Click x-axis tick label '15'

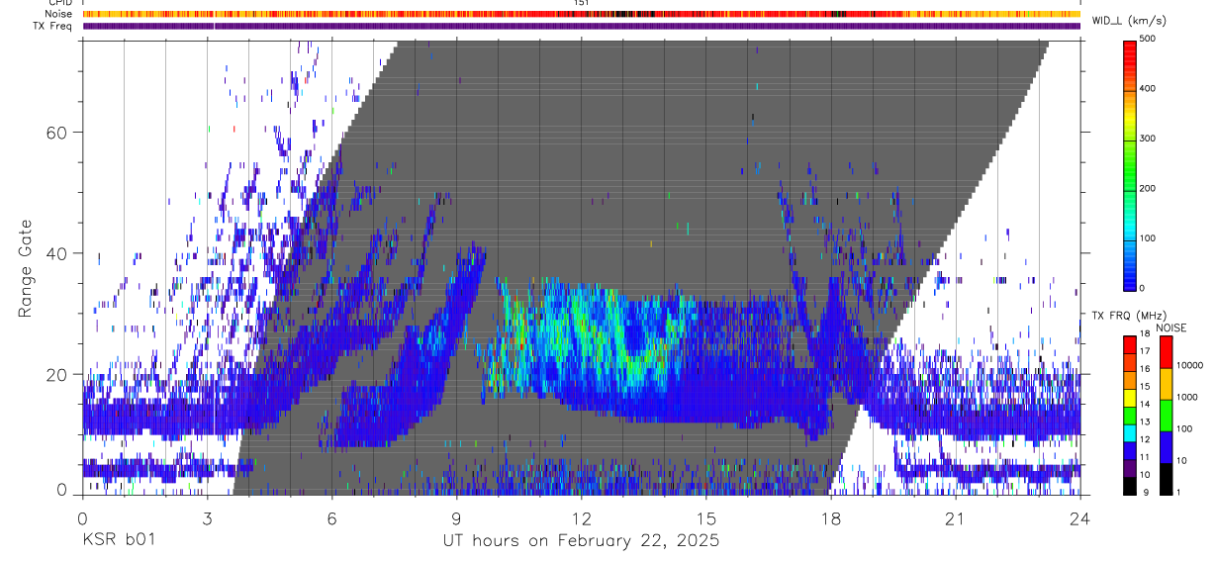click(x=705, y=517)
